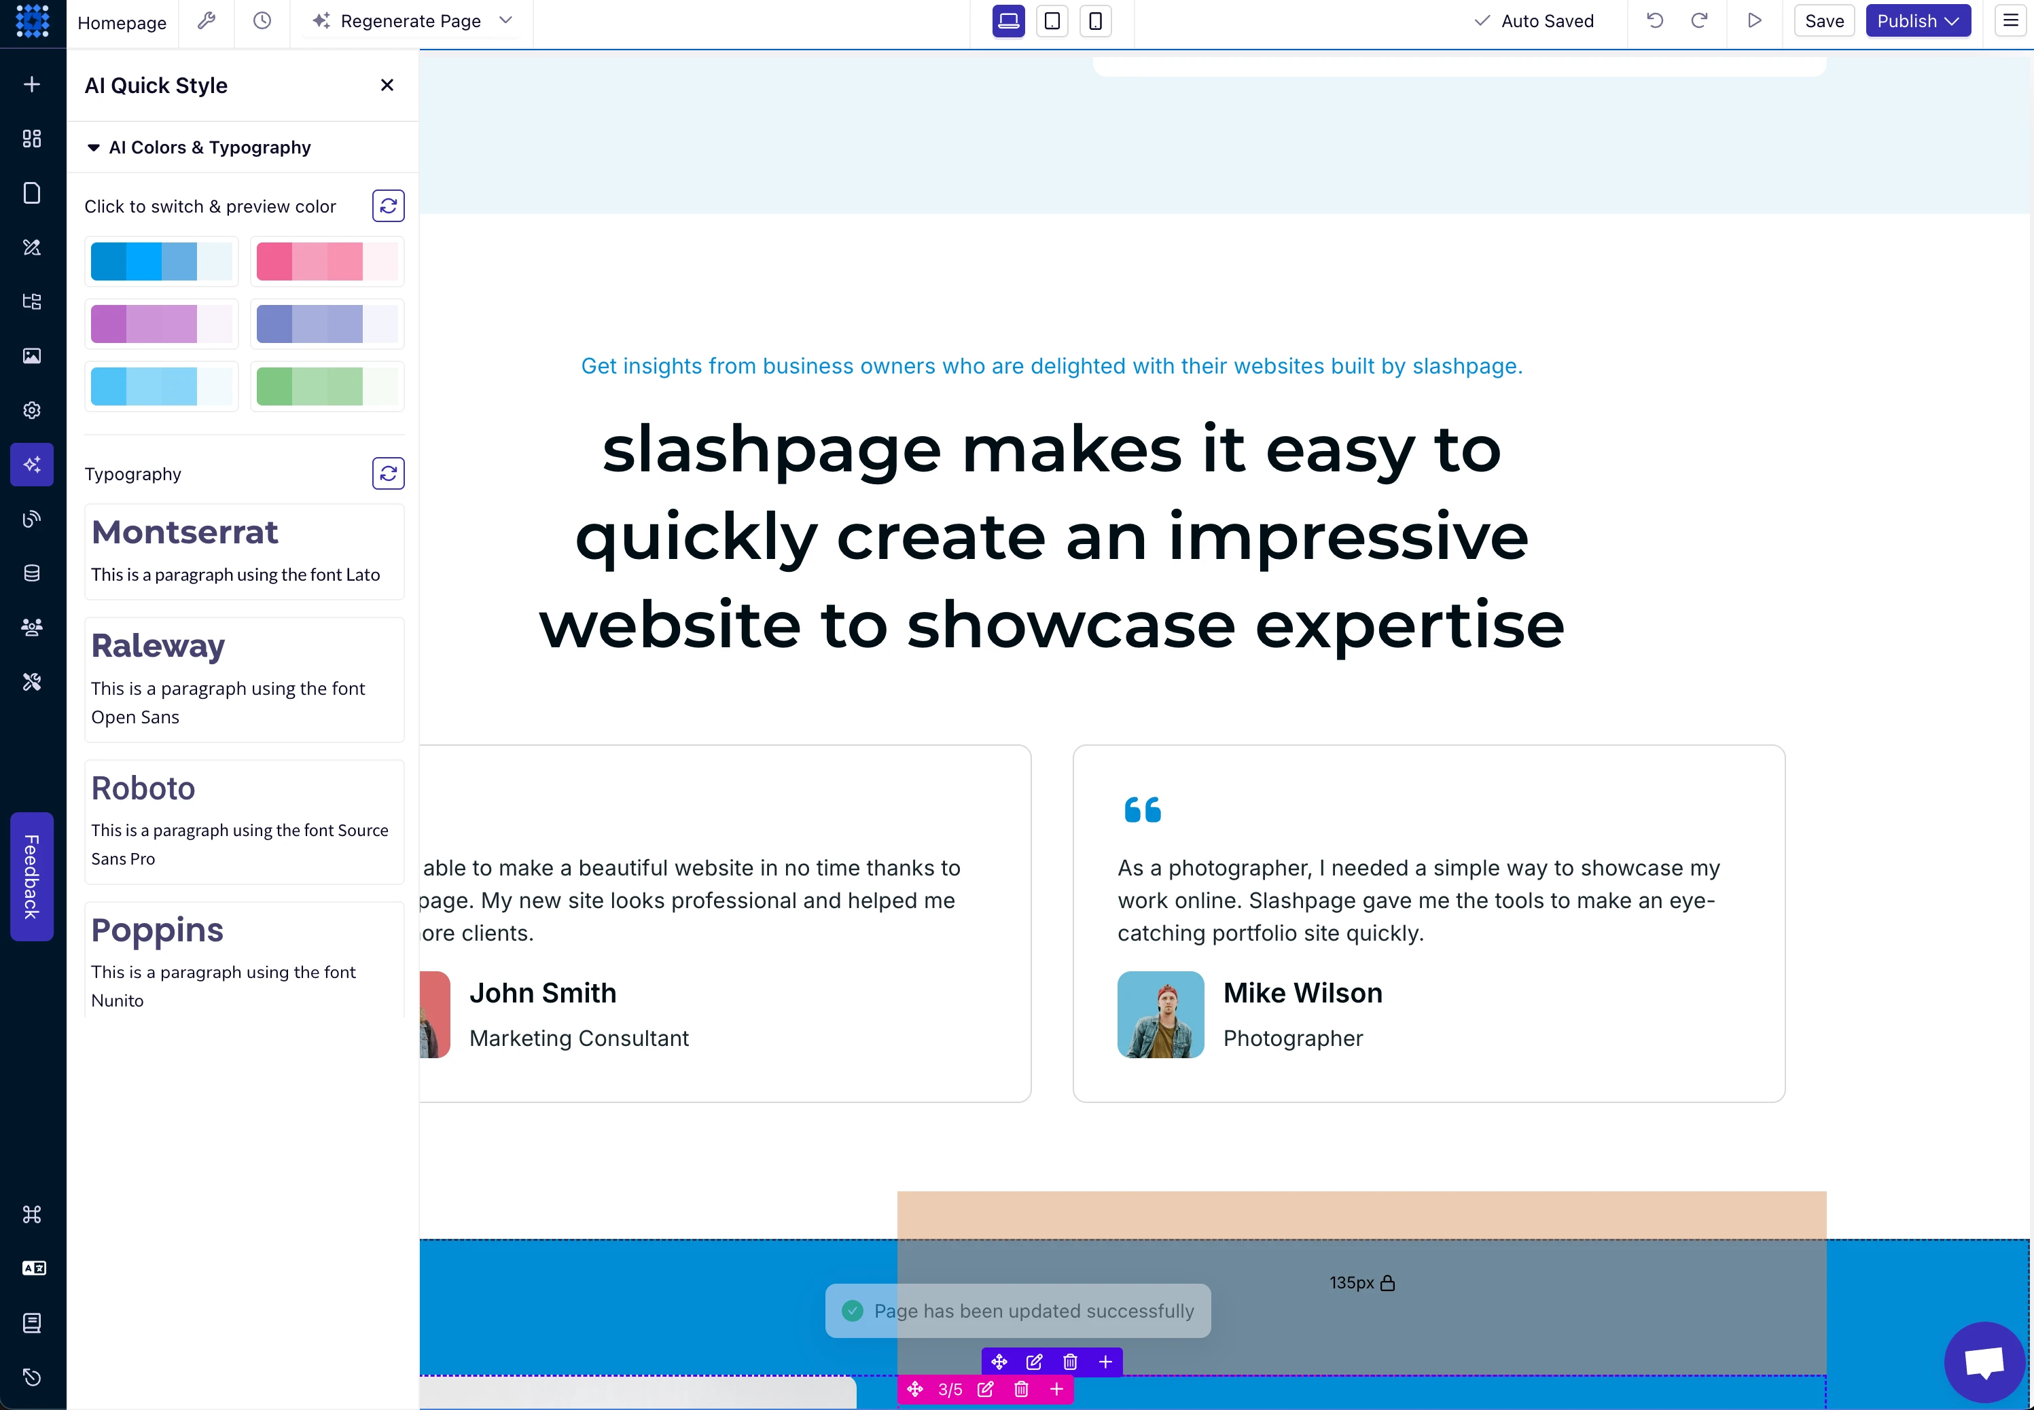Image resolution: width=2034 pixels, height=1410 pixels.
Task: Open the pages icon in sidebar
Action: pos(32,193)
